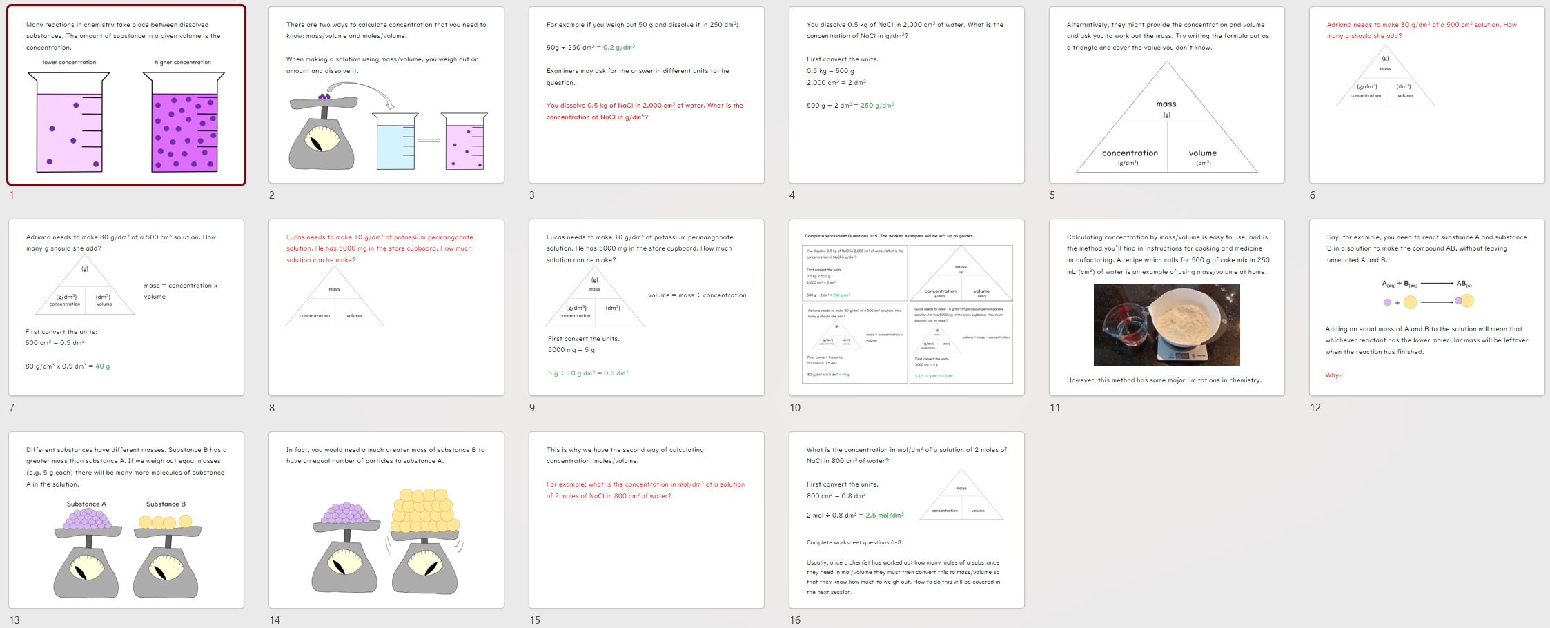Viewport: 1550px width, 628px height.
Task: Click the beaker diagram on slide 1
Action: pyautogui.click(x=124, y=117)
